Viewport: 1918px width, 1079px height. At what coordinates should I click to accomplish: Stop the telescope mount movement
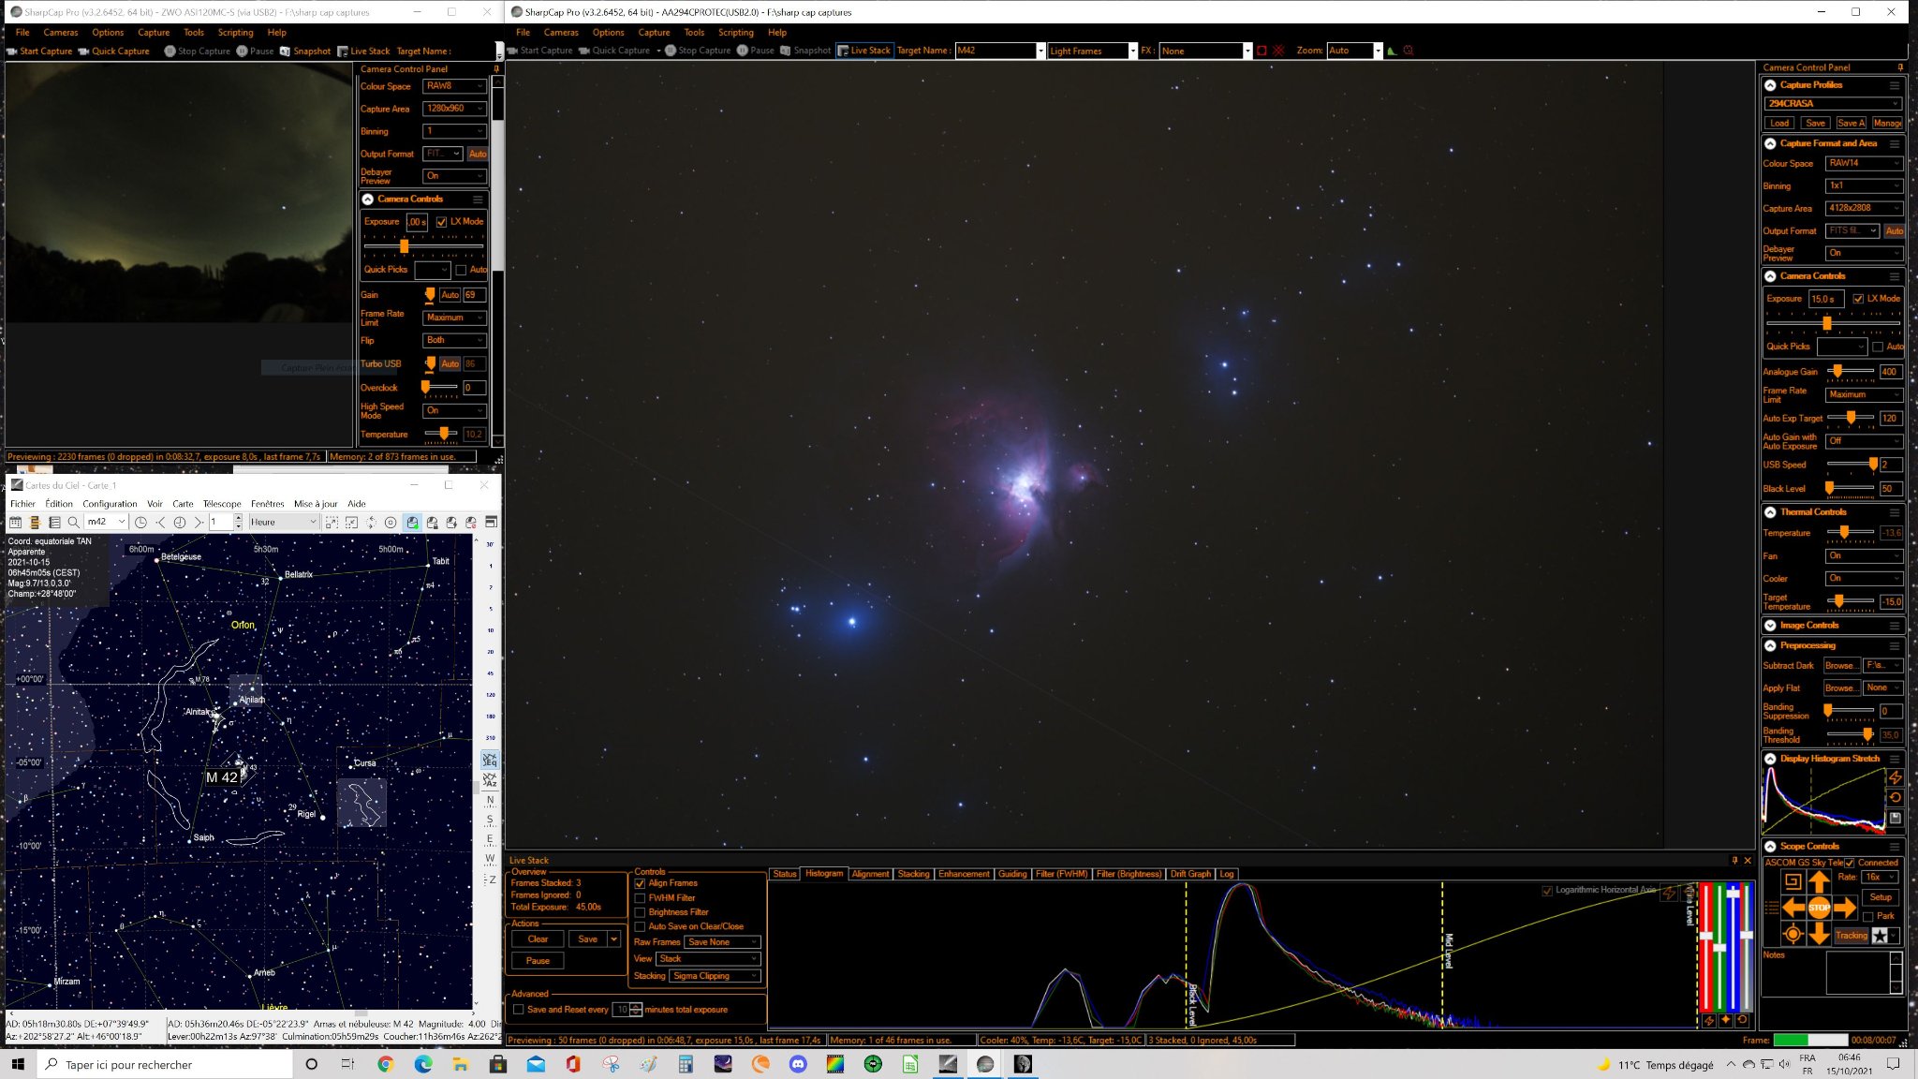point(1819,907)
